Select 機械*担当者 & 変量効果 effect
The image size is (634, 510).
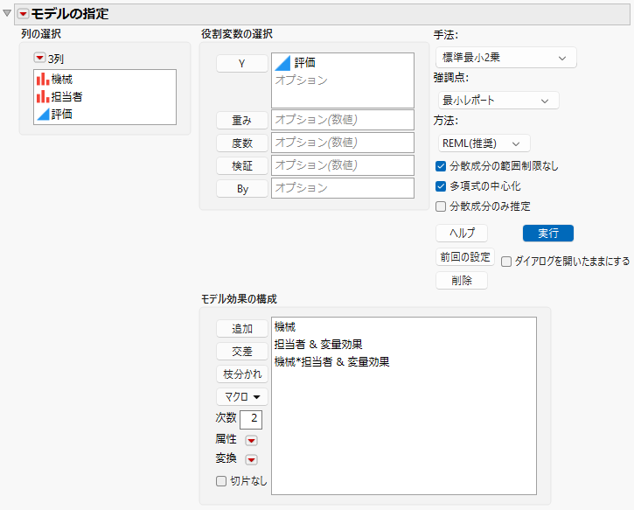(331, 361)
